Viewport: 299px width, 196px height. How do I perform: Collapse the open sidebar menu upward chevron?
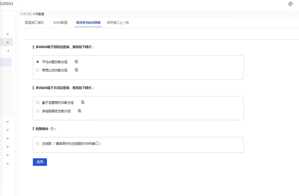(8, 51)
